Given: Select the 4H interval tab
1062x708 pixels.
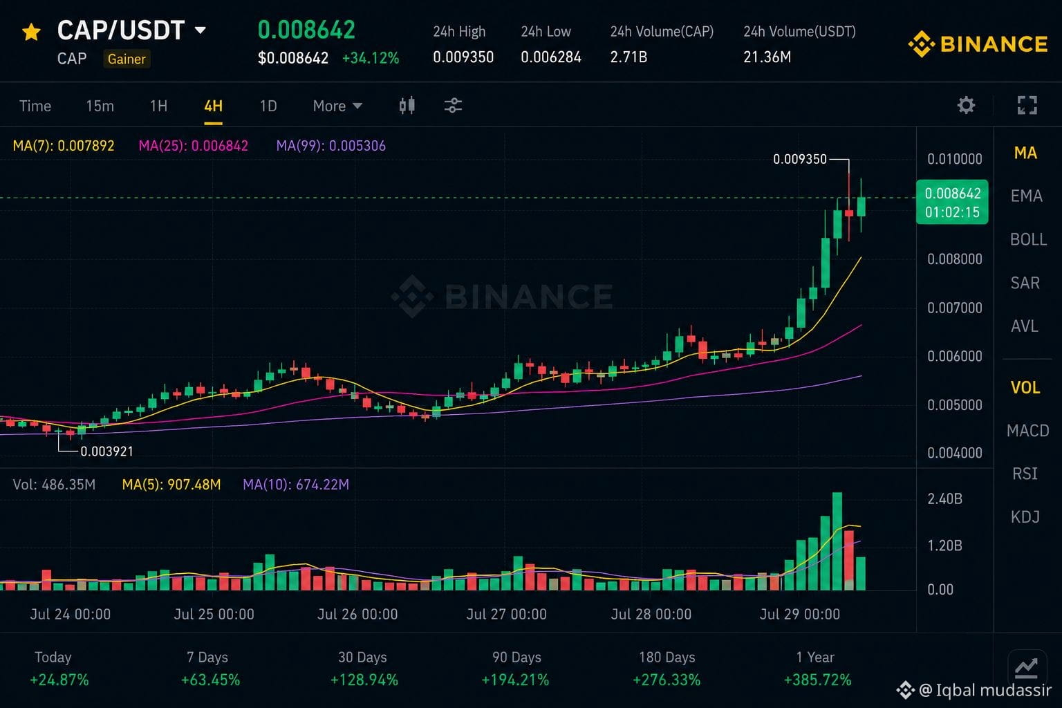Looking at the screenshot, I should 213,106.
